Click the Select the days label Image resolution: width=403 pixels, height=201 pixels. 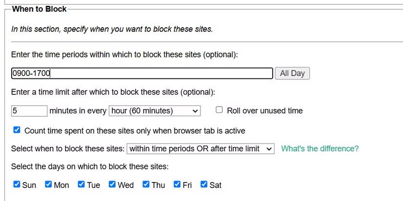pyautogui.click(x=89, y=166)
